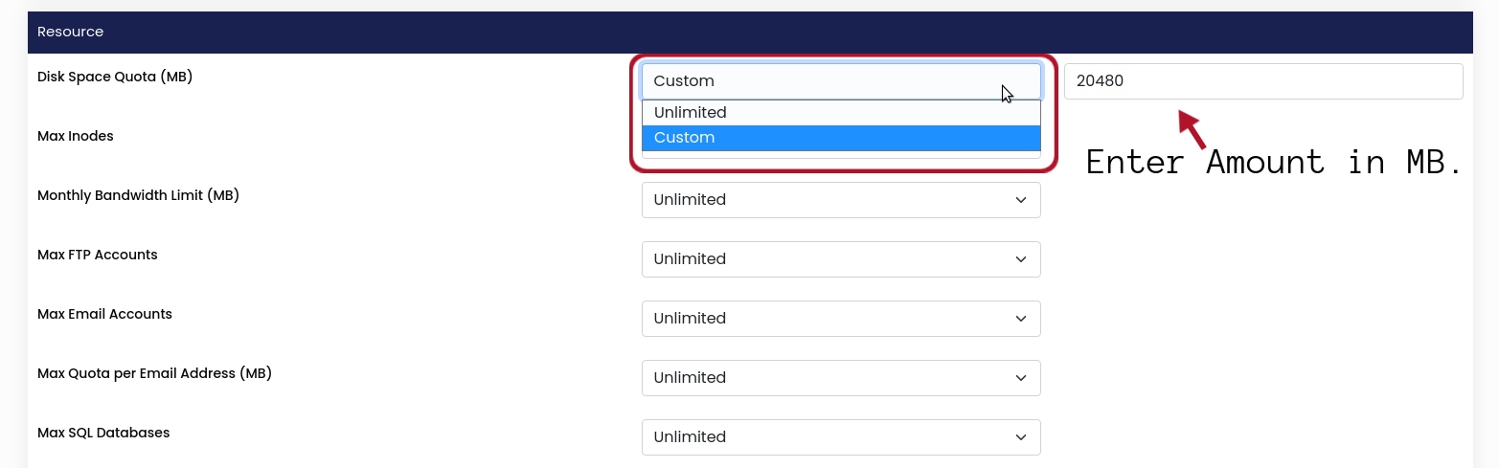Click the Max Inodes label
This screenshot has width=1499, height=468.
point(76,136)
